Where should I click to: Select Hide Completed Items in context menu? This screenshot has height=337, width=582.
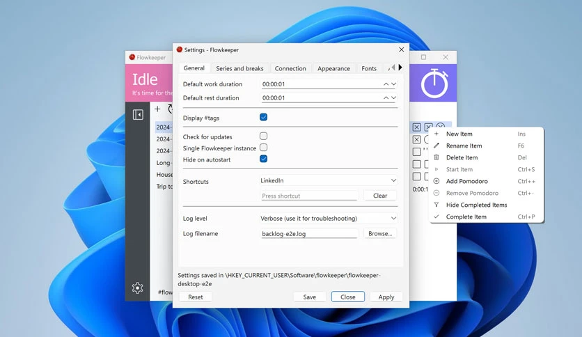coord(486,205)
